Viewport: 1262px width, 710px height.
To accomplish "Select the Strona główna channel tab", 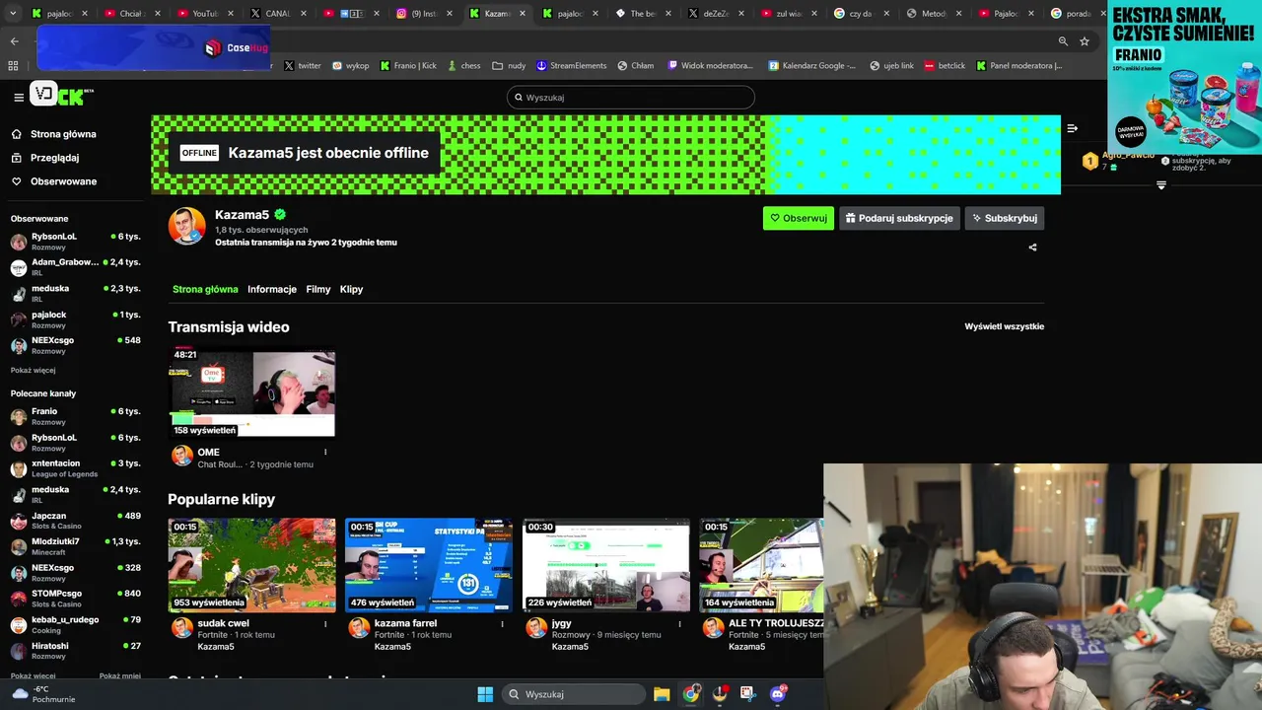I will pyautogui.click(x=205, y=289).
